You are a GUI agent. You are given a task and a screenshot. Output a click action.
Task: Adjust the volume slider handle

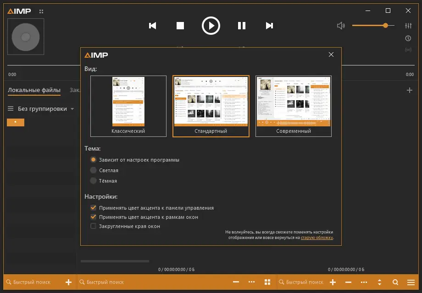click(385, 26)
